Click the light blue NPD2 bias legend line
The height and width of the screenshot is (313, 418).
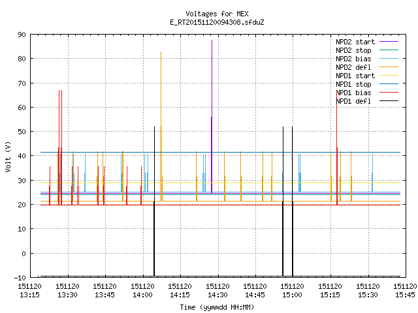(389, 59)
